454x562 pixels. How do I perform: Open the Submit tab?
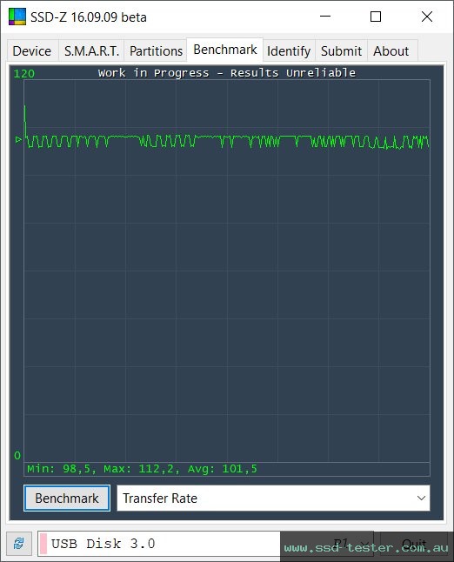tap(341, 51)
